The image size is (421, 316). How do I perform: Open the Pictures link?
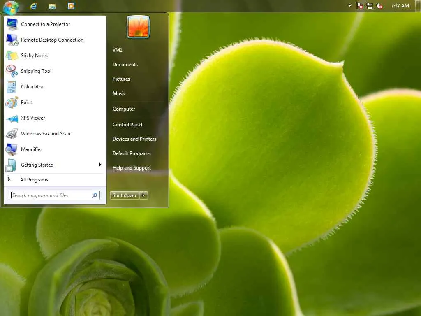click(x=121, y=79)
